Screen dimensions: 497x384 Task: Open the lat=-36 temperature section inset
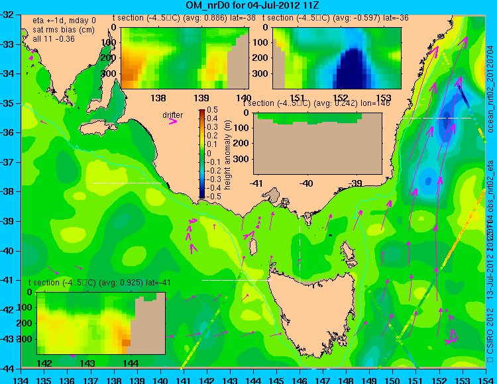tap(337, 58)
